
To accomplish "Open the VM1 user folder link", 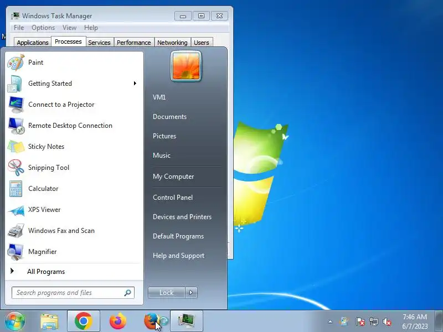I will 159,97.
